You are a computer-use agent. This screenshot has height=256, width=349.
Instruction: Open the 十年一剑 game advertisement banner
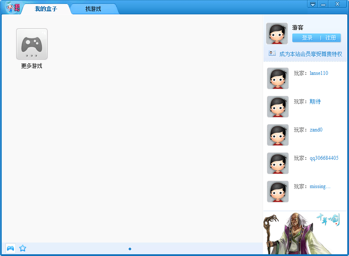(305, 233)
